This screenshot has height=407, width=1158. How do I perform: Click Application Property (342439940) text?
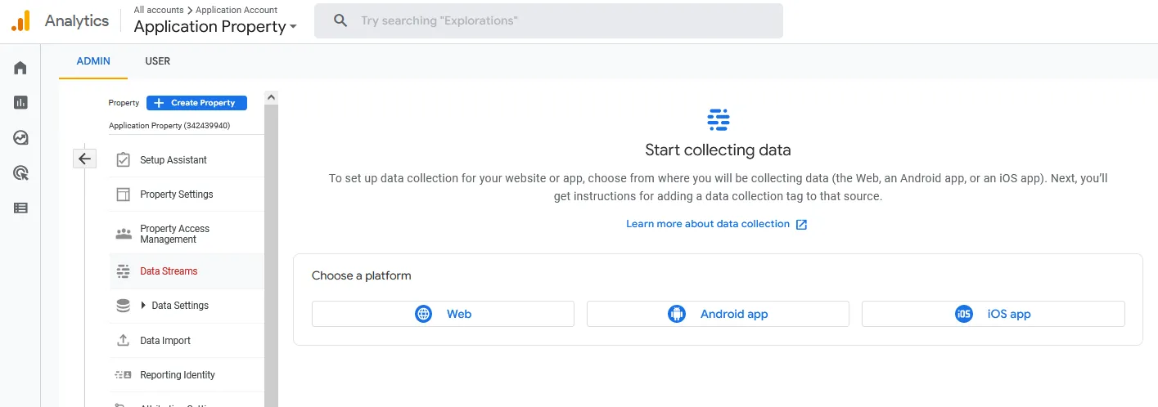(169, 126)
